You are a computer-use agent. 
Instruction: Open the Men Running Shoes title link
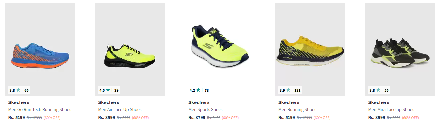[297, 110]
